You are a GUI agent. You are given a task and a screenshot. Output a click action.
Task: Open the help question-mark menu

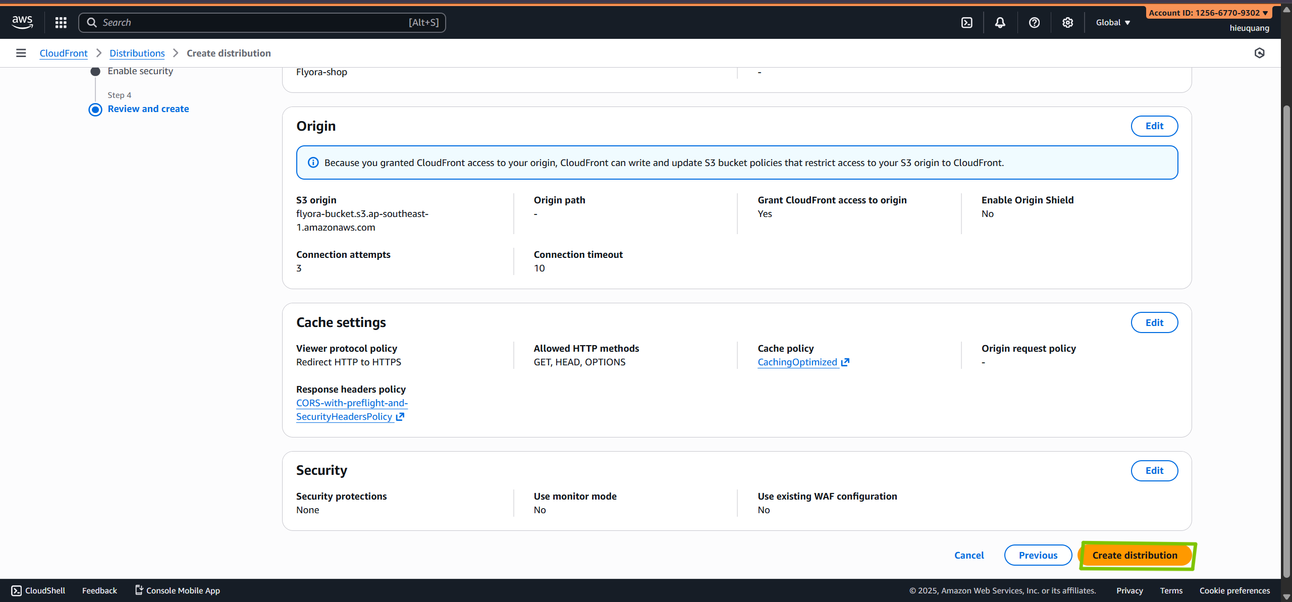[1034, 22]
